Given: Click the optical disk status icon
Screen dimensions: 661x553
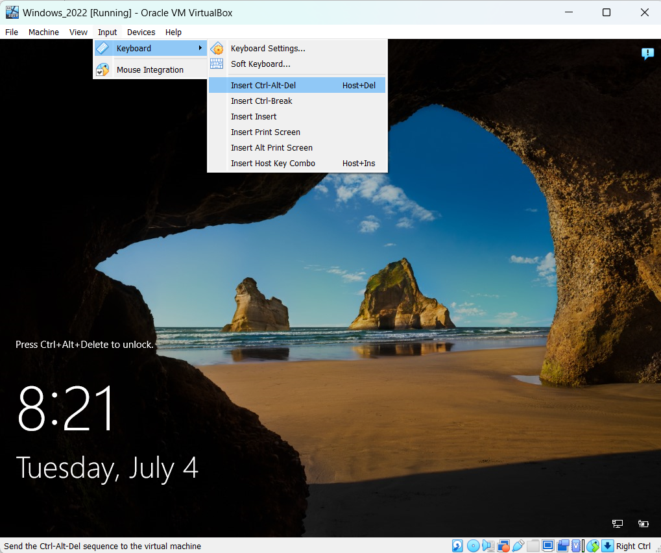Looking at the screenshot, I should click(474, 546).
